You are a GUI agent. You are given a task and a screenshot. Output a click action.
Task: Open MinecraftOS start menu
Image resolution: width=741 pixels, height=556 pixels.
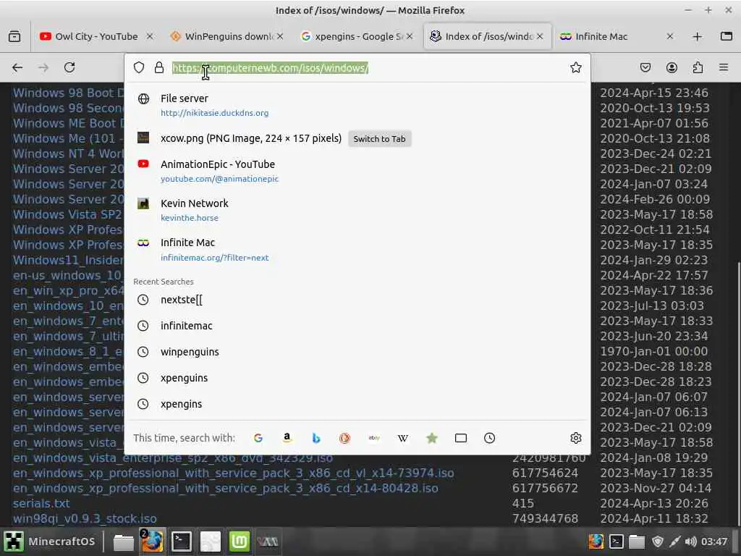click(50, 542)
